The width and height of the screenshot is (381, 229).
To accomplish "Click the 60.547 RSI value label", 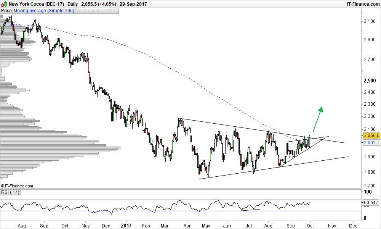I will [370, 202].
